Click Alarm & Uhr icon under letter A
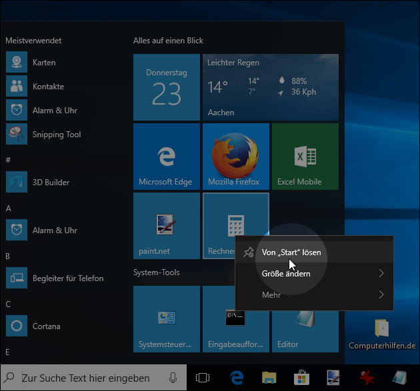The width and height of the screenshot is (420, 391). click(17, 230)
